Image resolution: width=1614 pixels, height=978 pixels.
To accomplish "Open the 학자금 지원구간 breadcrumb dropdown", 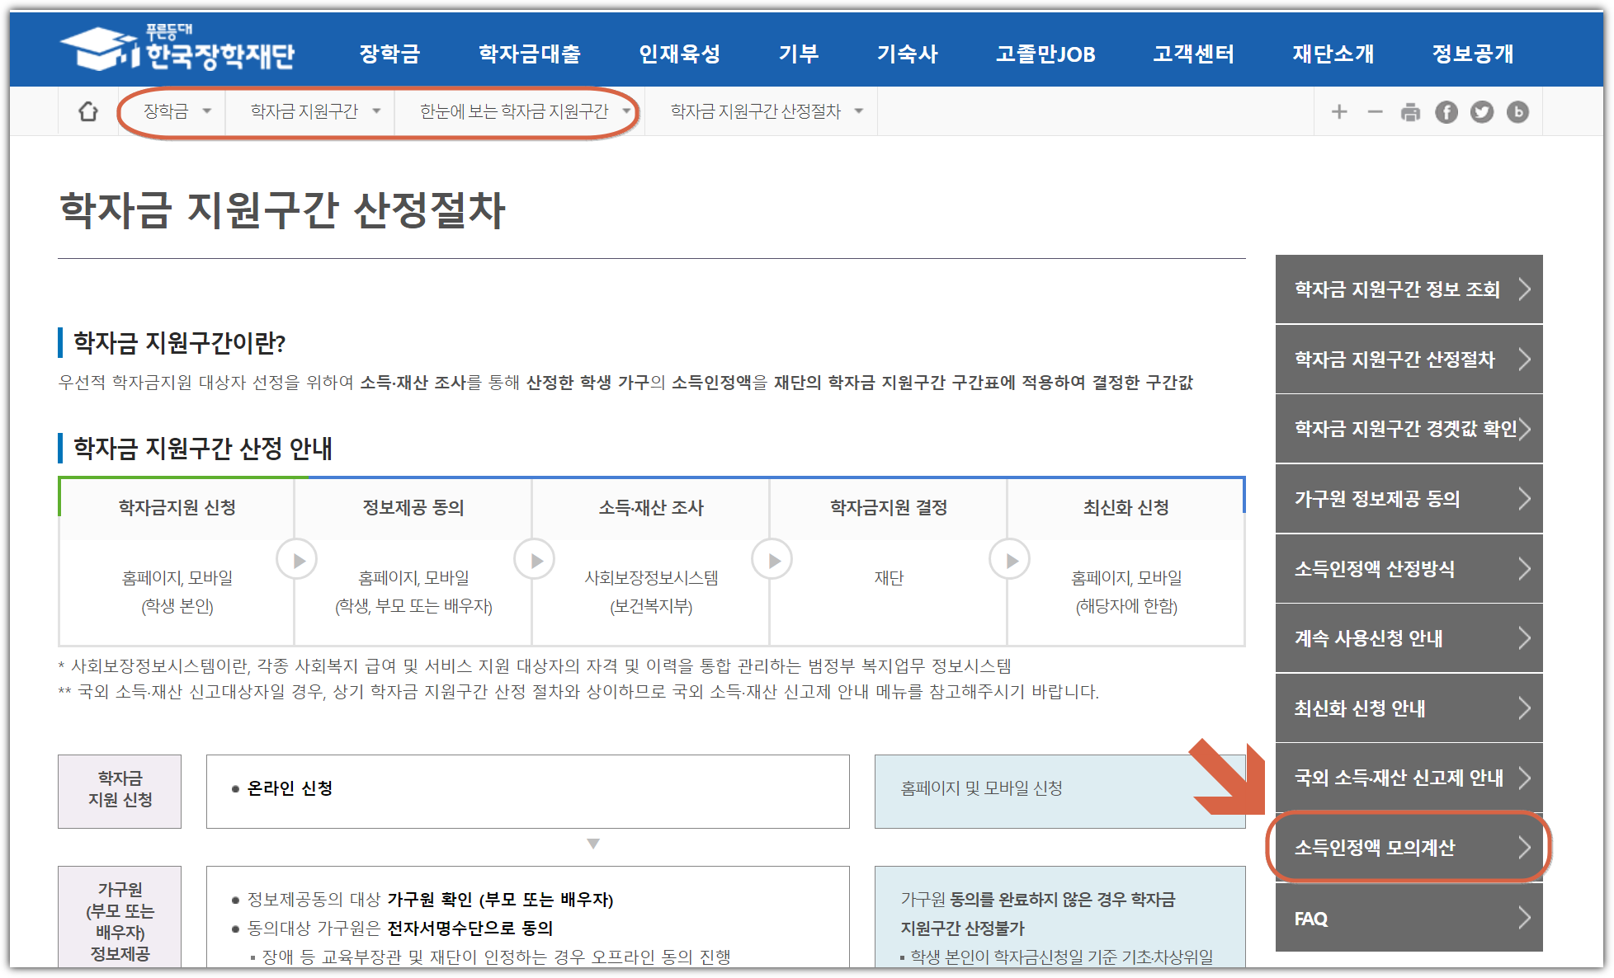I will point(315,111).
